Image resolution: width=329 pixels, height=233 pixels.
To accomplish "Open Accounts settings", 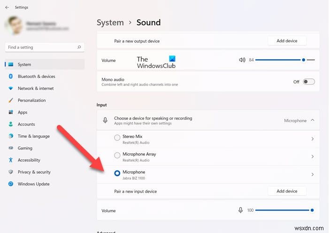I will point(45,124).
